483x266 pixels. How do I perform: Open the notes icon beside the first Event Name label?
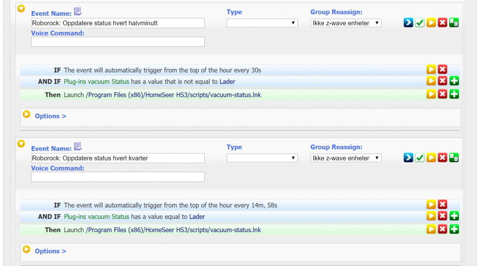point(78,12)
